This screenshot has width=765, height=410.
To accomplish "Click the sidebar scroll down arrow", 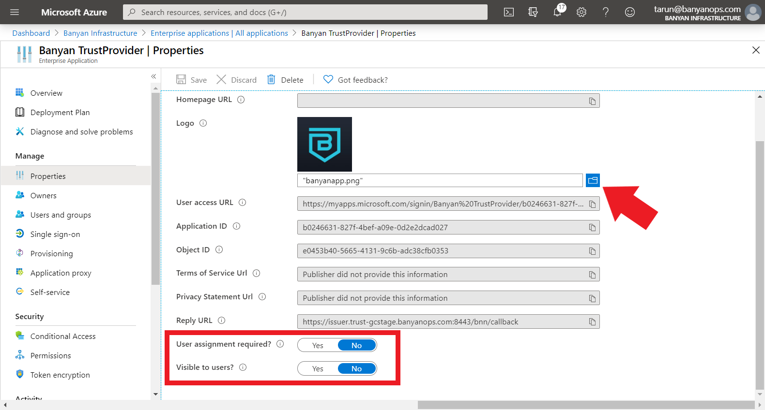I will click(155, 394).
